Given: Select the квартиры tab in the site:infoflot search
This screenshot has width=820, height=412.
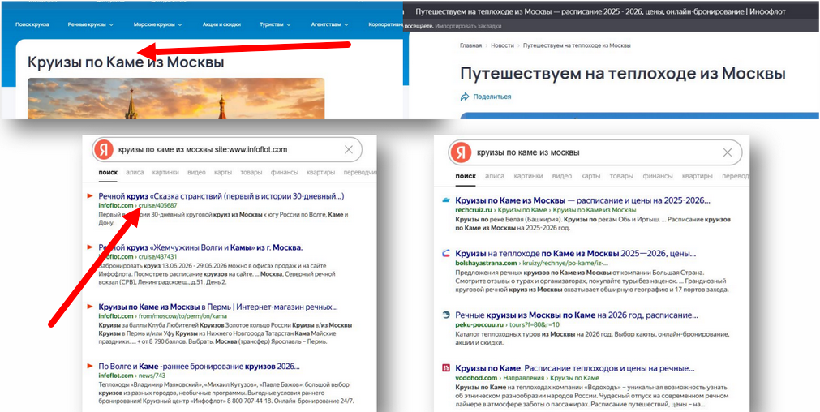Looking at the screenshot, I should (321, 172).
